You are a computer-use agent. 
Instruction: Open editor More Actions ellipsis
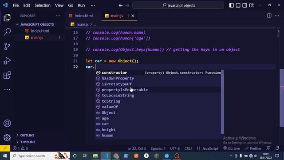277,16
